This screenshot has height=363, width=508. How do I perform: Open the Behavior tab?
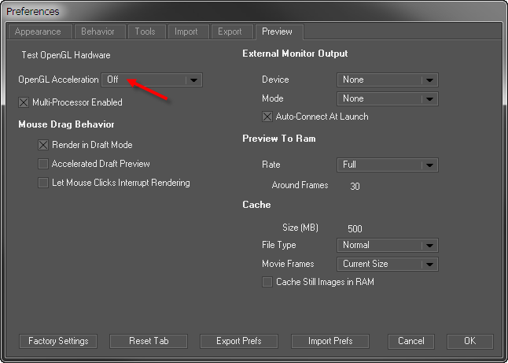click(x=98, y=32)
